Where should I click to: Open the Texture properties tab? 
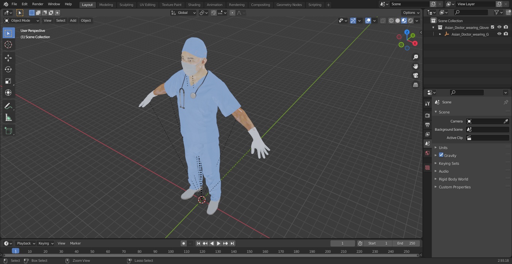pos(427,167)
